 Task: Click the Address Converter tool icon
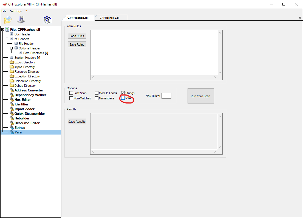(12, 90)
